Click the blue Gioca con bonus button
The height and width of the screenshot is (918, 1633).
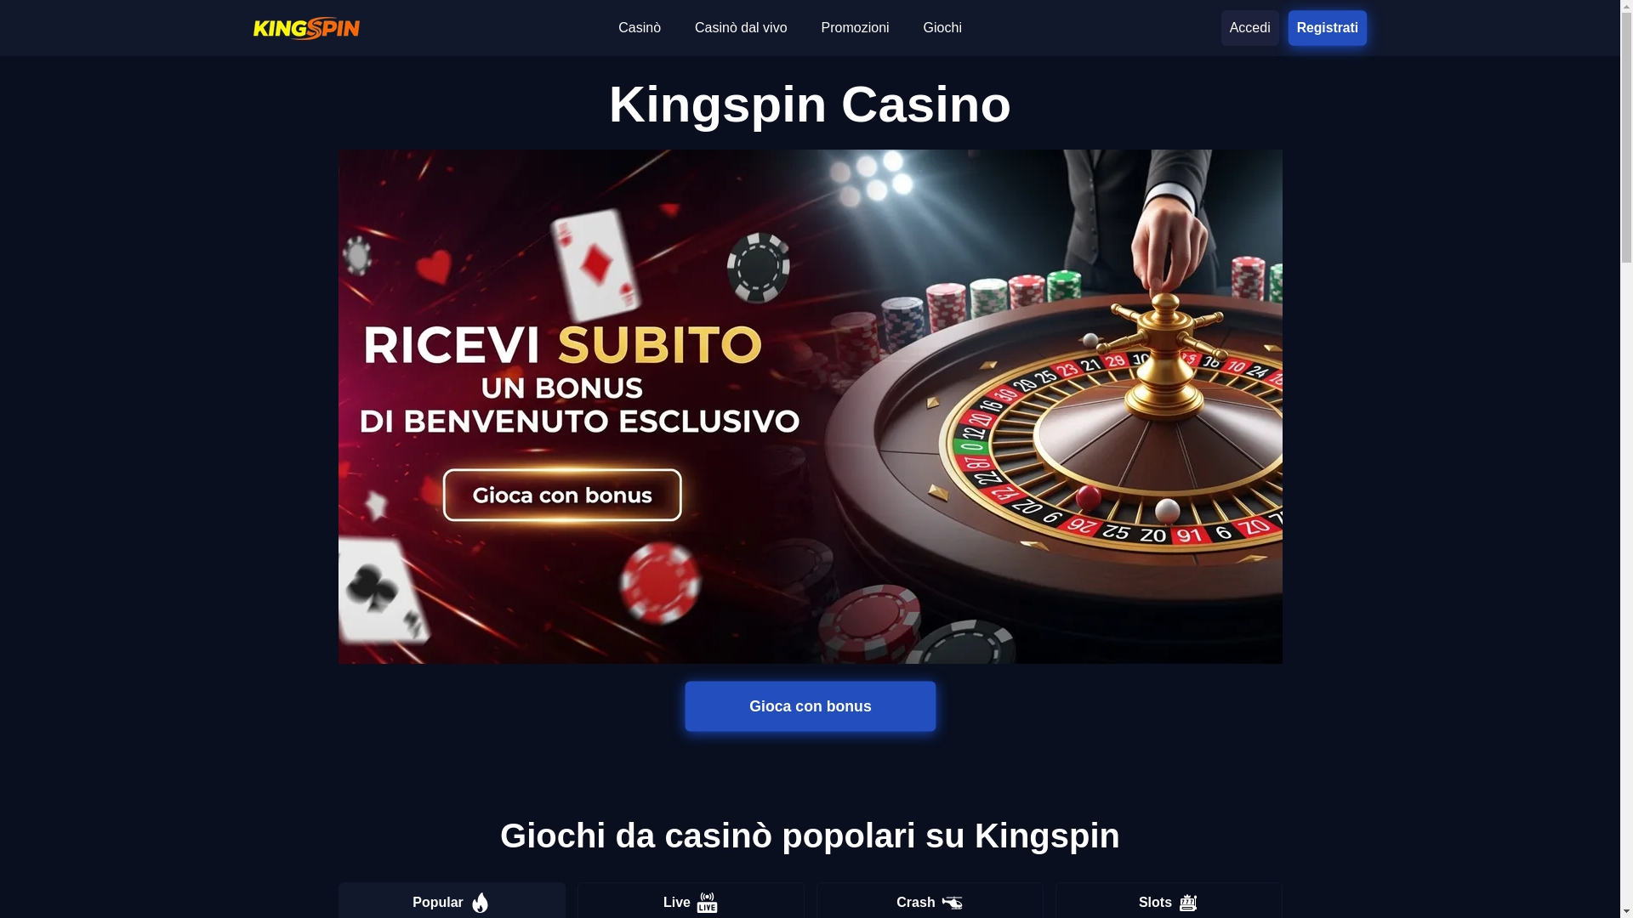point(810,706)
